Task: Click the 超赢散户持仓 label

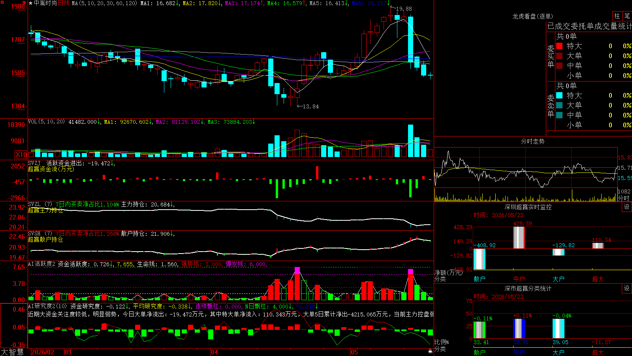Action: (x=45, y=239)
